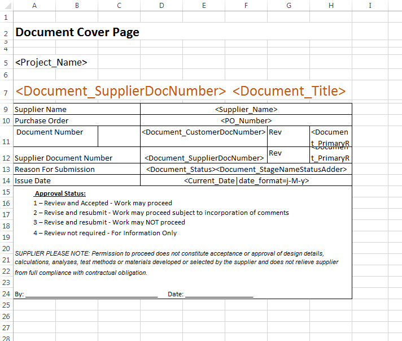
Task: Select the <Current_Date|date_format=j-M-y> cell
Action: (x=246, y=180)
